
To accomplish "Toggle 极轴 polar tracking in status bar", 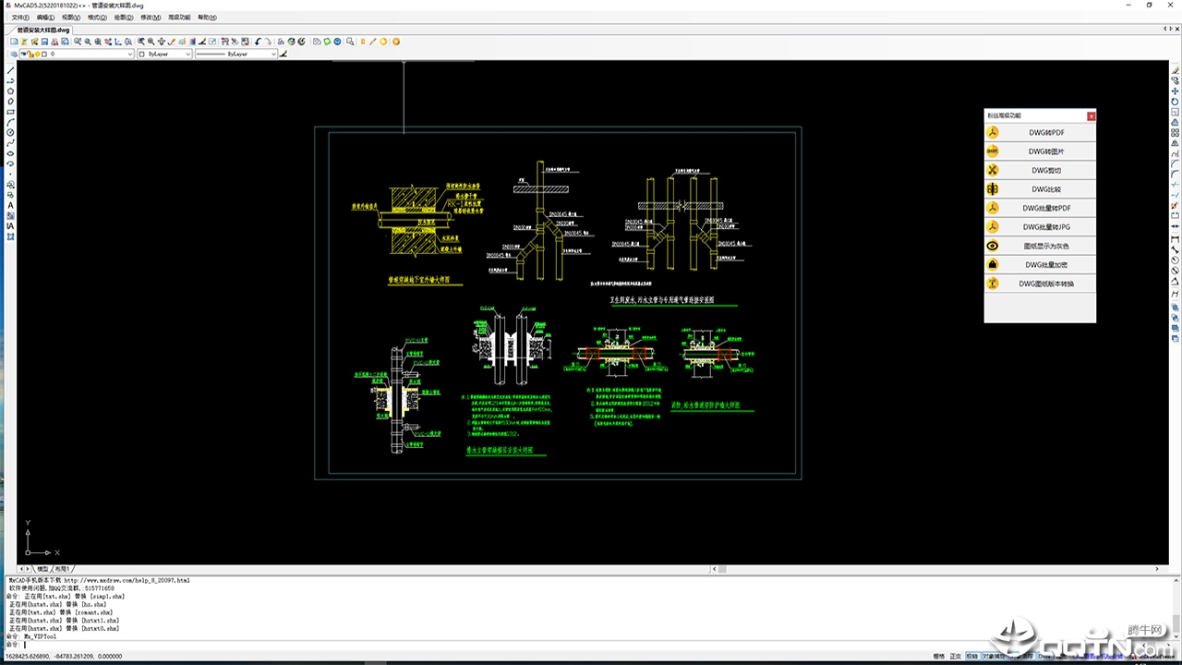I will point(972,657).
